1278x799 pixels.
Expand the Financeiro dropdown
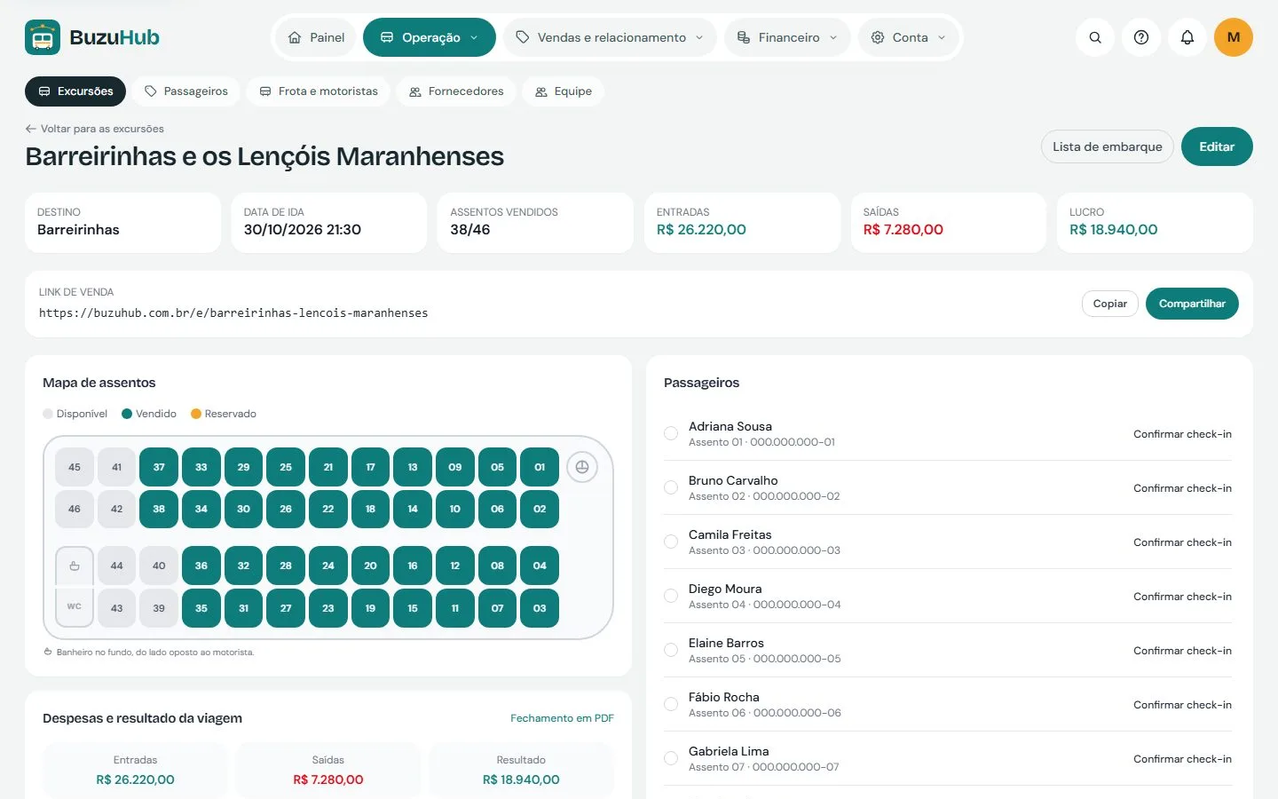(x=787, y=37)
